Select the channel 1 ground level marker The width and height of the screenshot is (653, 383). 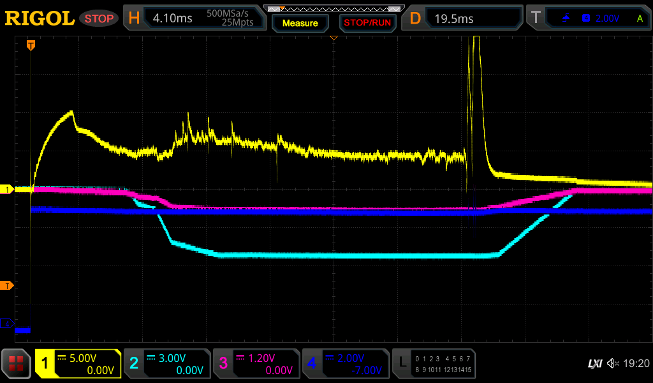point(7,190)
